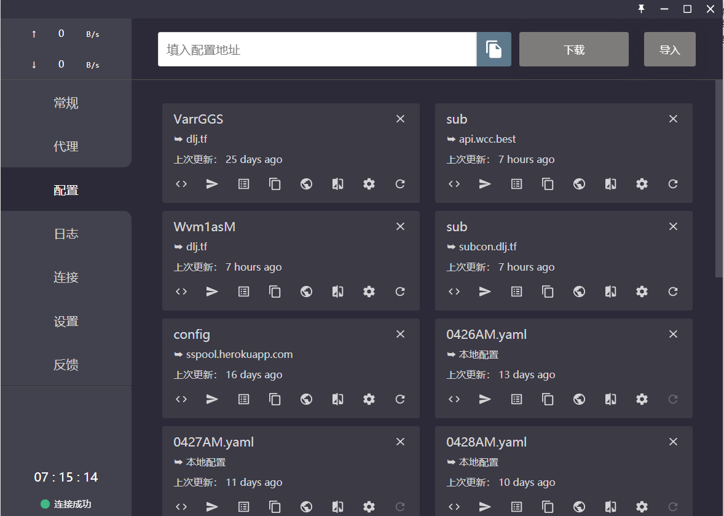Pin the window with the pushpin icon

click(x=642, y=9)
